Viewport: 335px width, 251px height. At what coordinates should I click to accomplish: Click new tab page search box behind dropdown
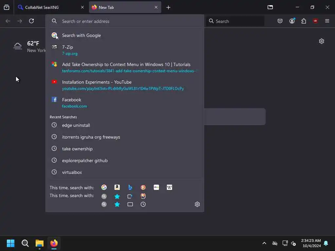pyautogui.click(x=235, y=117)
